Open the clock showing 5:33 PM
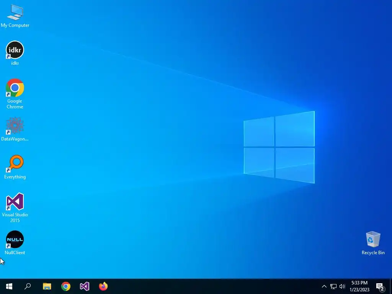The width and height of the screenshot is (392, 294). tap(359, 286)
